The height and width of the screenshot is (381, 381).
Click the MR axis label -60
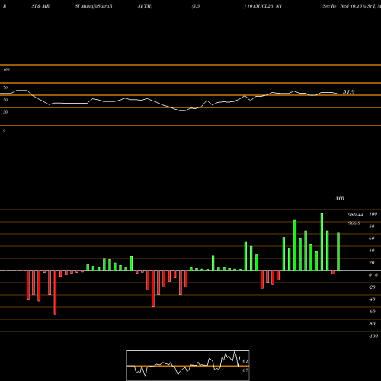pyautogui.click(x=372, y=312)
